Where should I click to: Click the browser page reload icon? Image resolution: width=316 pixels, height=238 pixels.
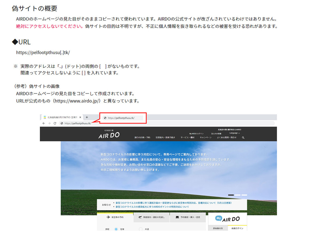pos(55,123)
